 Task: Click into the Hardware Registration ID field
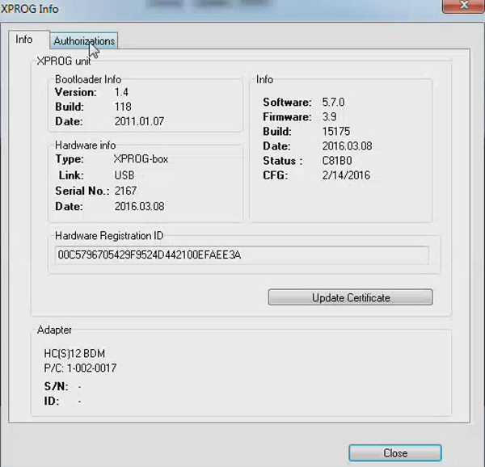pos(242,255)
